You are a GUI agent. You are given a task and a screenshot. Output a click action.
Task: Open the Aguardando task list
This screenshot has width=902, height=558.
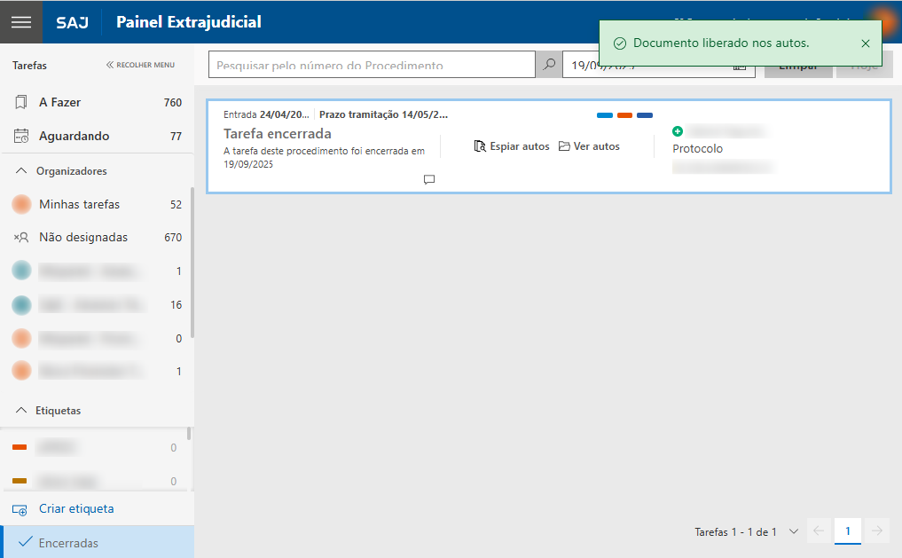(x=98, y=137)
